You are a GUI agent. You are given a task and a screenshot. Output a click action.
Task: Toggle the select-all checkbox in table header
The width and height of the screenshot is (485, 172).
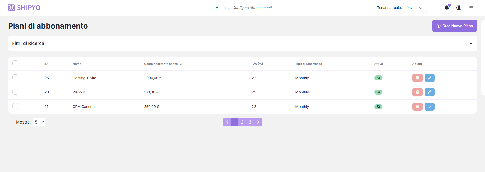15,63
